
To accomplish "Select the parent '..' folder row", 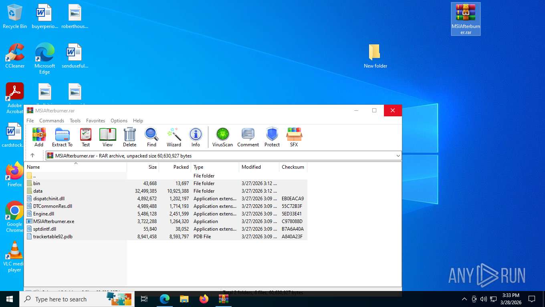I will (x=166, y=176).
